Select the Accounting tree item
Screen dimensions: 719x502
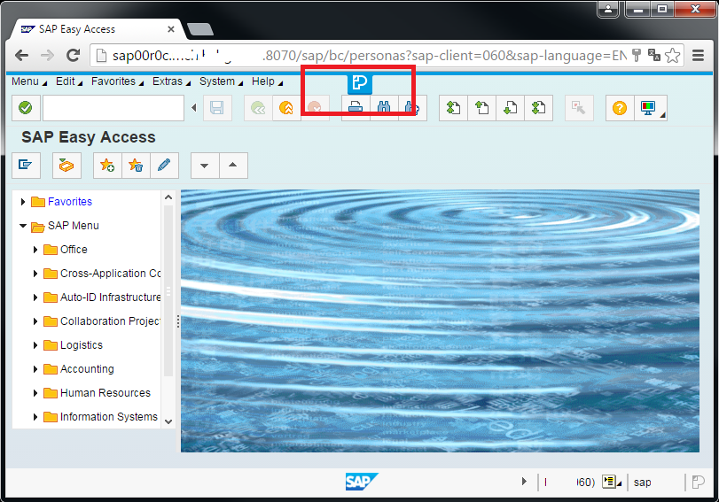(x=87, y=368)
